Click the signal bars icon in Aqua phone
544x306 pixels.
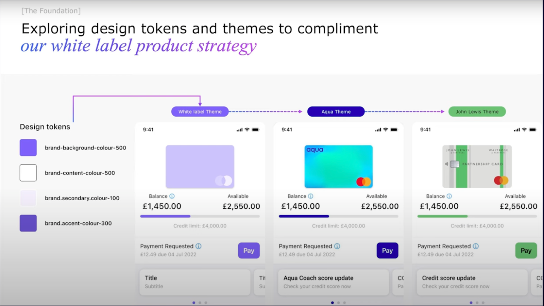378,130
